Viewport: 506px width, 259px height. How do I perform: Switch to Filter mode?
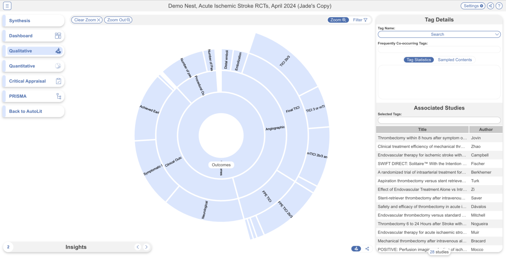360,20
